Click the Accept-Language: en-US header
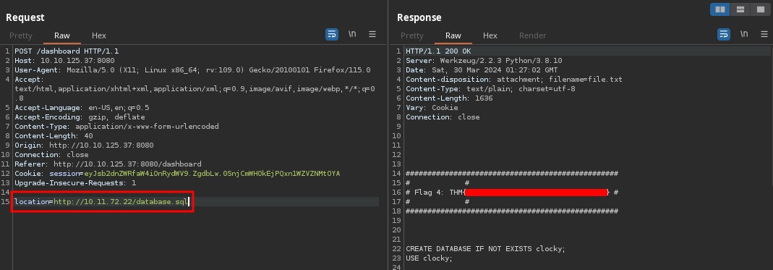This screenshot has width=773, height=270. (82, 108)
